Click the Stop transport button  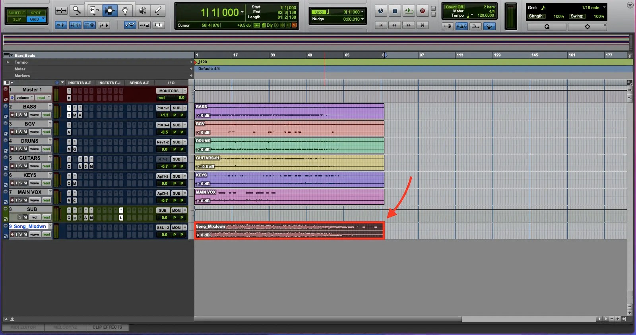click(395, 11)
